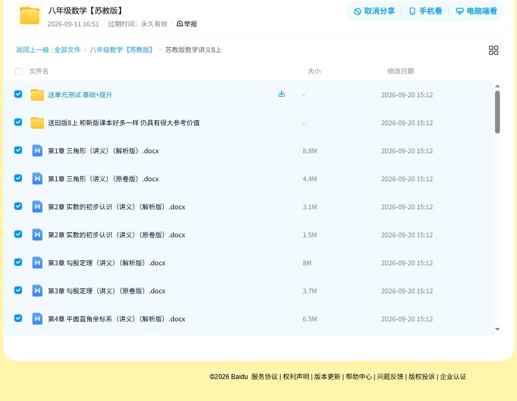Click Word icon of 第4章 平面直角坐标系 解析版

pyautogui.click(x=37, y=319)
